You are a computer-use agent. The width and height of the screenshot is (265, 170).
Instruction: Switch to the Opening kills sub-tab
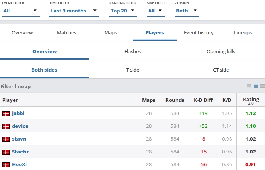(221, 51)
